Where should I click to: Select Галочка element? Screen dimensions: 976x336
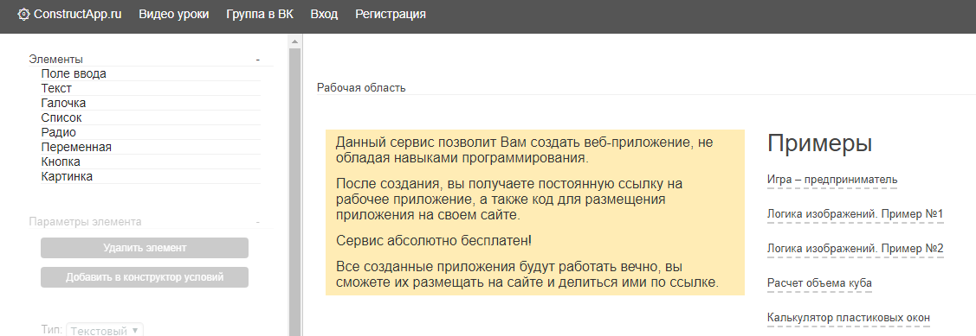click(151, 103)
